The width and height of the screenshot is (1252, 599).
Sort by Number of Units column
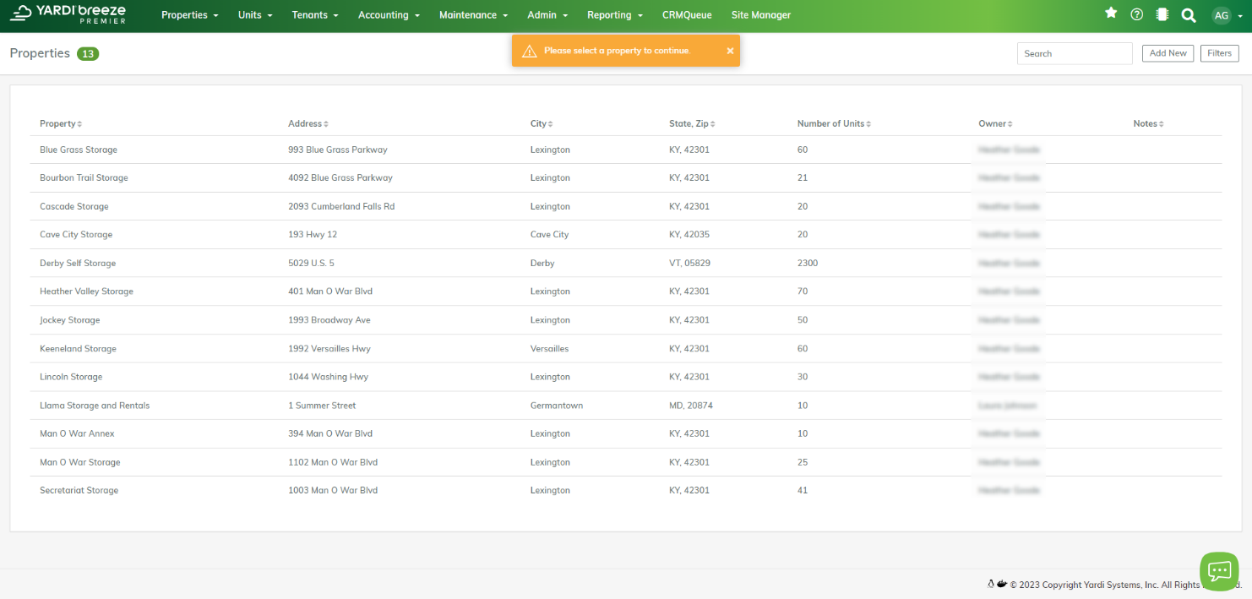click(833, 124)
